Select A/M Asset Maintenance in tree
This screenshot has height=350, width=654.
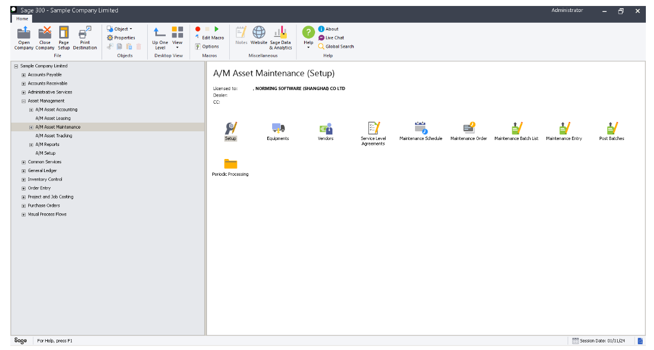coord(58,127)
